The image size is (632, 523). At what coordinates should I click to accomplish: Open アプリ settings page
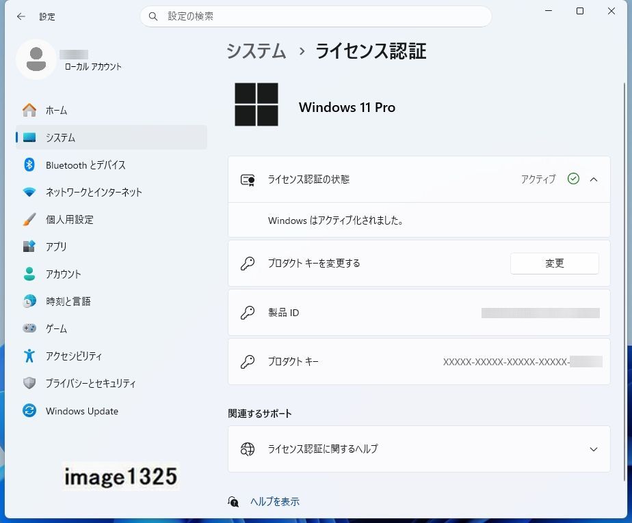[x=111, y=246]
